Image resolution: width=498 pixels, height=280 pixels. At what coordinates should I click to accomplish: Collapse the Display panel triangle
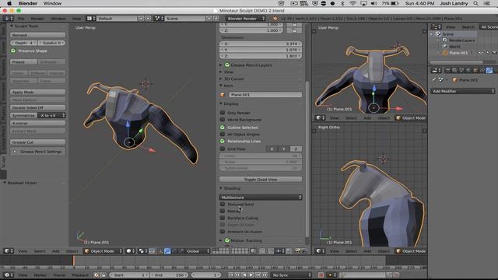point(221,103)
